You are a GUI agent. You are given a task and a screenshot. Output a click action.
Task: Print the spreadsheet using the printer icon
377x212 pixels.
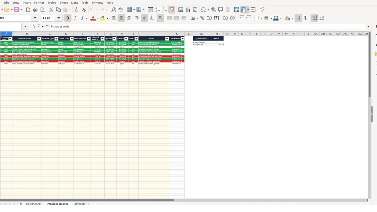click(x=36, y=10)
